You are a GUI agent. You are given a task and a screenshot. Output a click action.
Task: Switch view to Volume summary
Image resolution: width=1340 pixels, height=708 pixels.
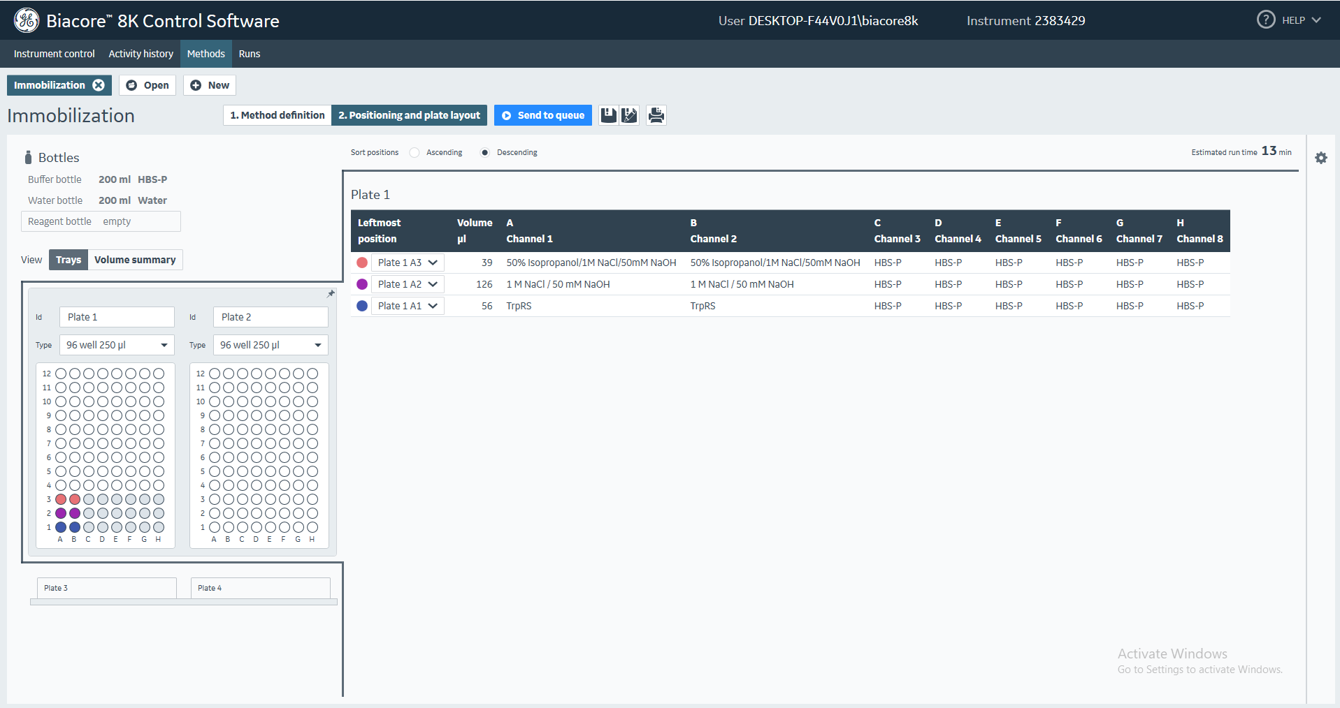pyautogui.click(x=135, y=260)
